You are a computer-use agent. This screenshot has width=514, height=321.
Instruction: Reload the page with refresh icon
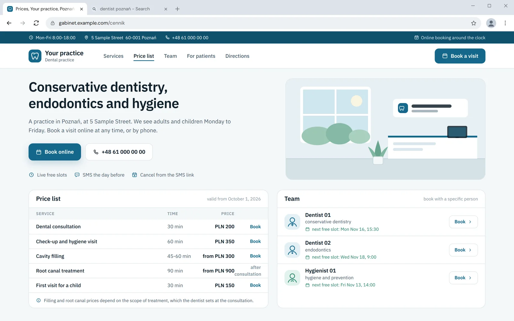36,23
